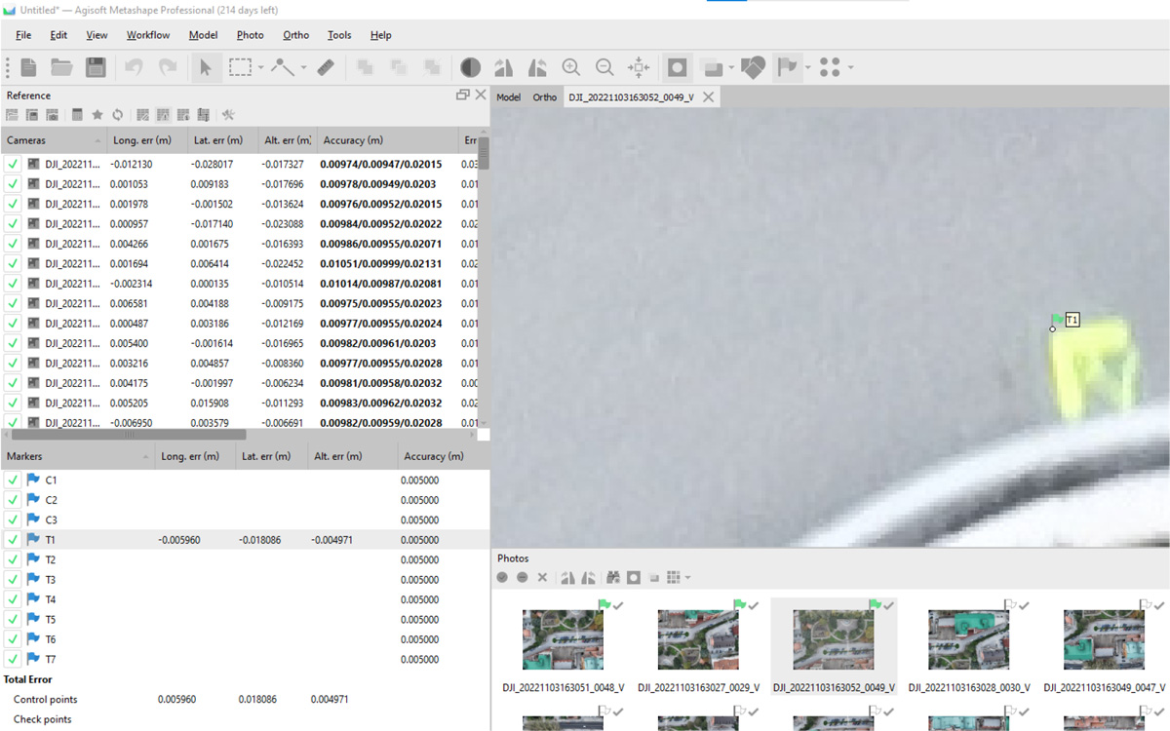1170x731 pixels.
Task: Toggle the checkbox for marker C2
Action: click(13, 500)
